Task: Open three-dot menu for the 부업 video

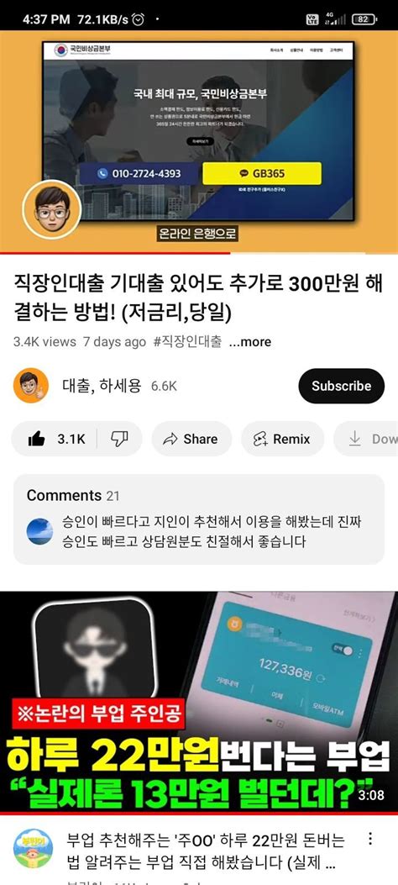Action: [369, 839]
